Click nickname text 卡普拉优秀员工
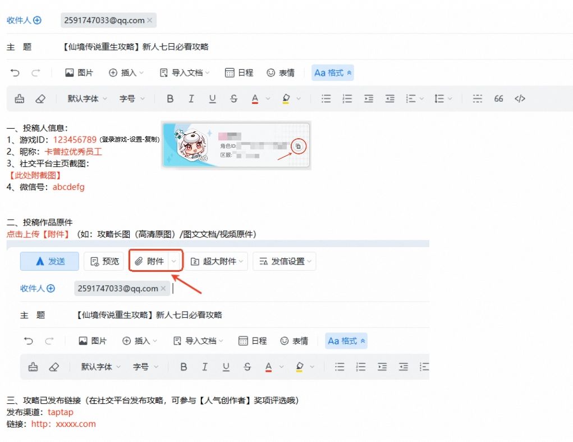573x442 pixels. (73, 152)
